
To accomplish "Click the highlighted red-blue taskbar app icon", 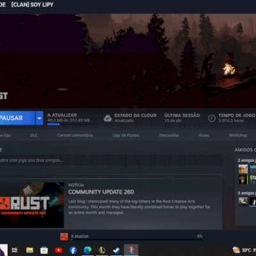I will 131,250.
